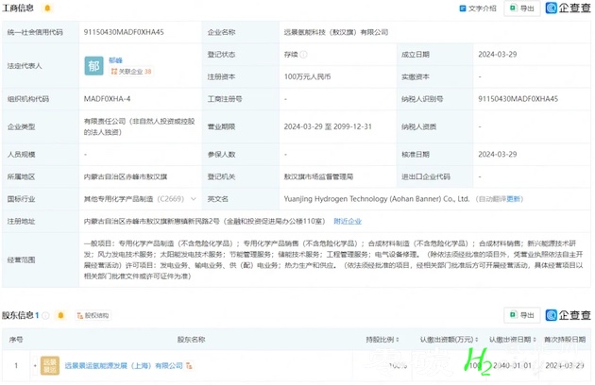Open the 关联企业 38 tag

click(131, 71)
